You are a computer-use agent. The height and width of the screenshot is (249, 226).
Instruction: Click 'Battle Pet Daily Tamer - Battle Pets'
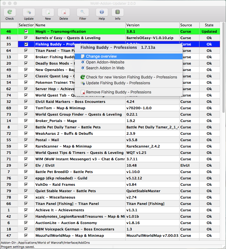click(68, 127)
